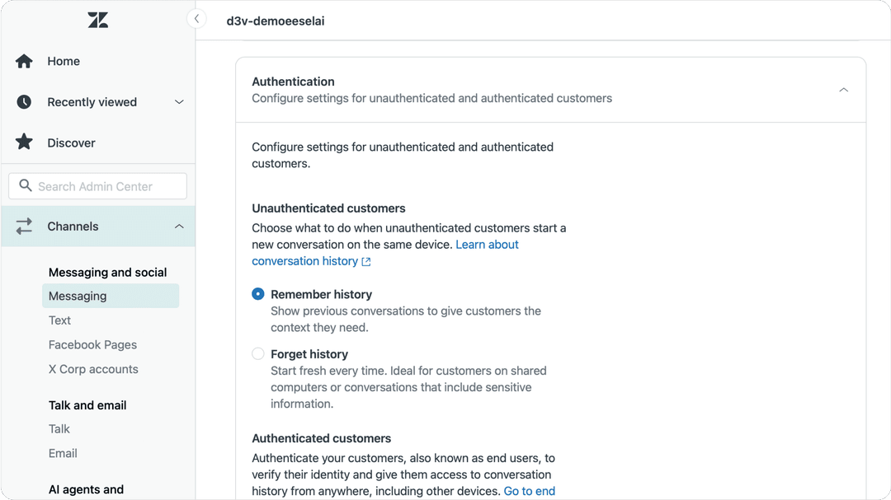Image resolution: width=891 pixels, height=500 pixels.
Task: Click the Go to end link
Action: (530, 490)
